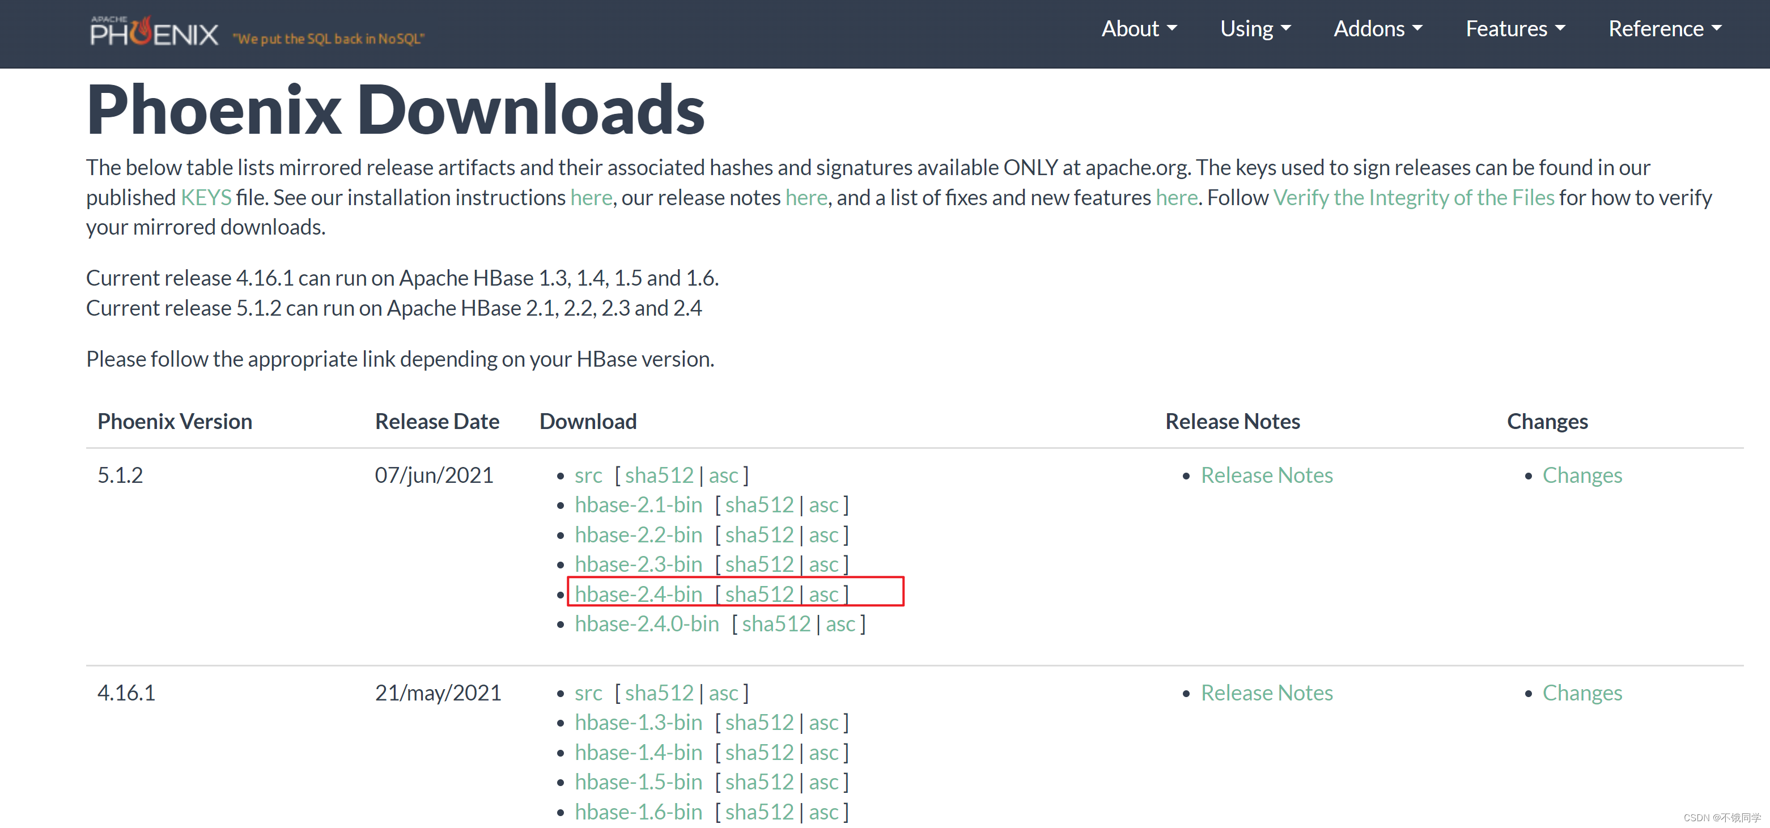This screenshot has height=828, width=1770.
Task: Download the hbase-2.1-bin package
Action: coord(638,505)
